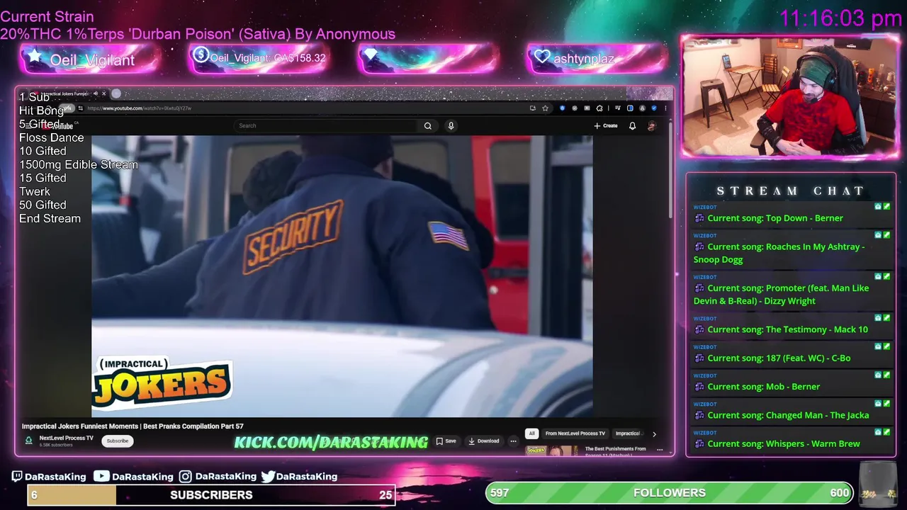Click the 'ashtynplaz' follower banner
The width and height of the screenshot is (907, 510).
[597, 59]
